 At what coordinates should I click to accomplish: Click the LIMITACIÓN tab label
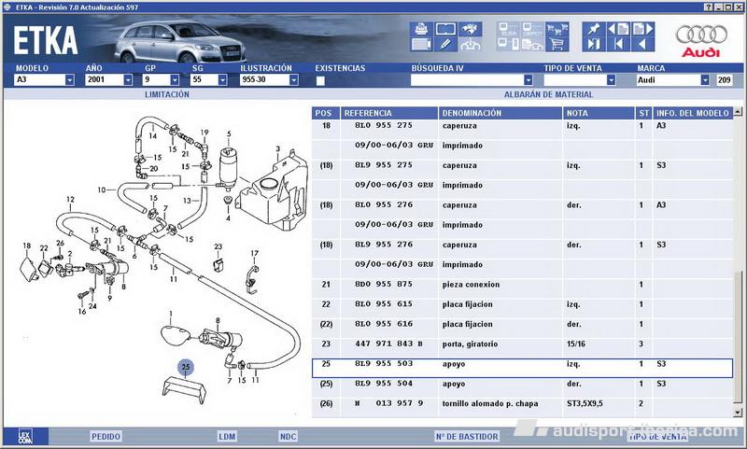[167, 95]
